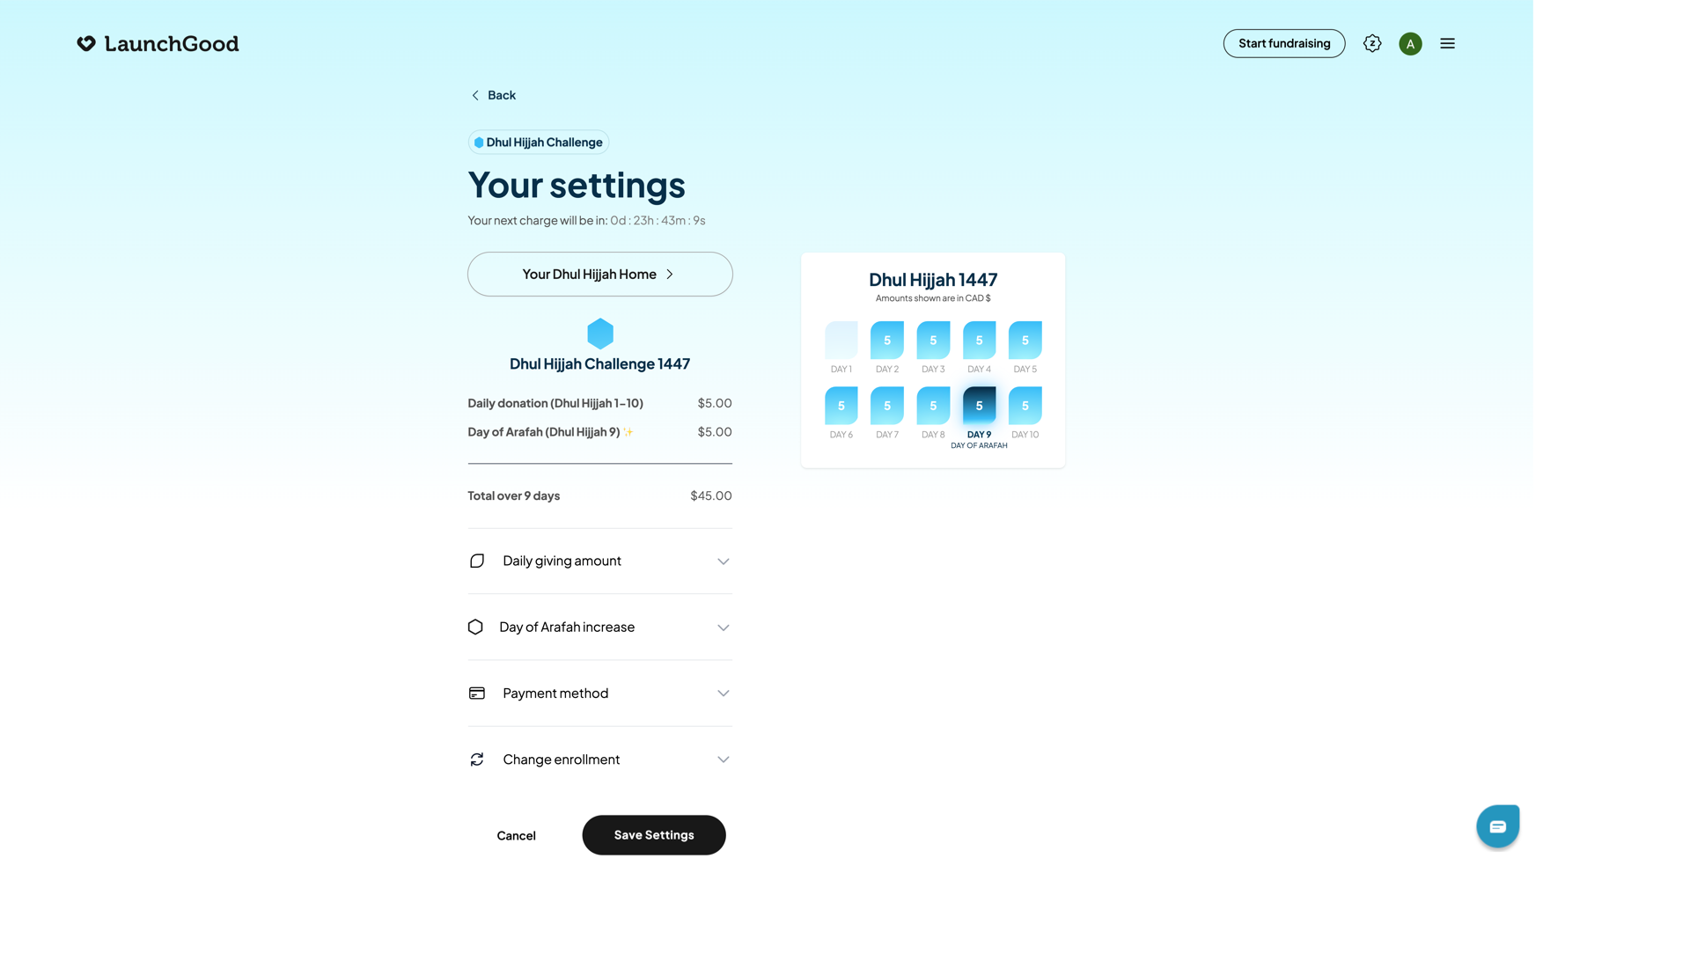Click the Total over 9 days label
Screen dimensions: 1690x976
pyautogui.click(x=513, y=495)
